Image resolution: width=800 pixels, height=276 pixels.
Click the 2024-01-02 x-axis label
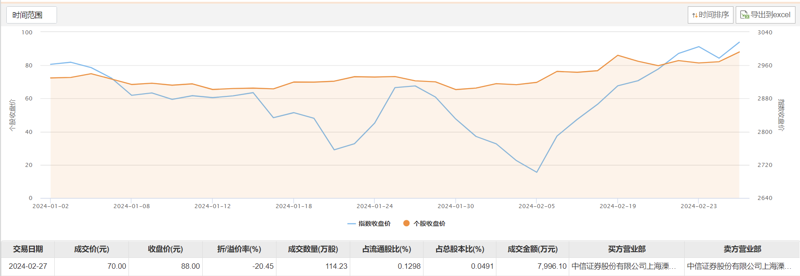51,206
